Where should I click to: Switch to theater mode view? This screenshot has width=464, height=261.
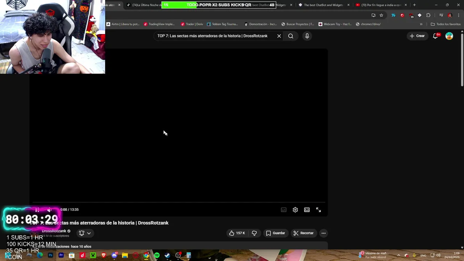(307, 210)
